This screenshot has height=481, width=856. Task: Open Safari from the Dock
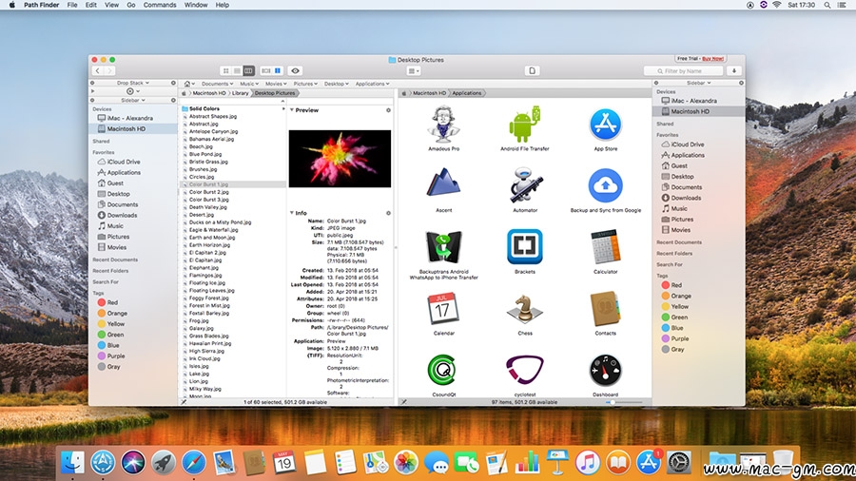coord(194,463)
